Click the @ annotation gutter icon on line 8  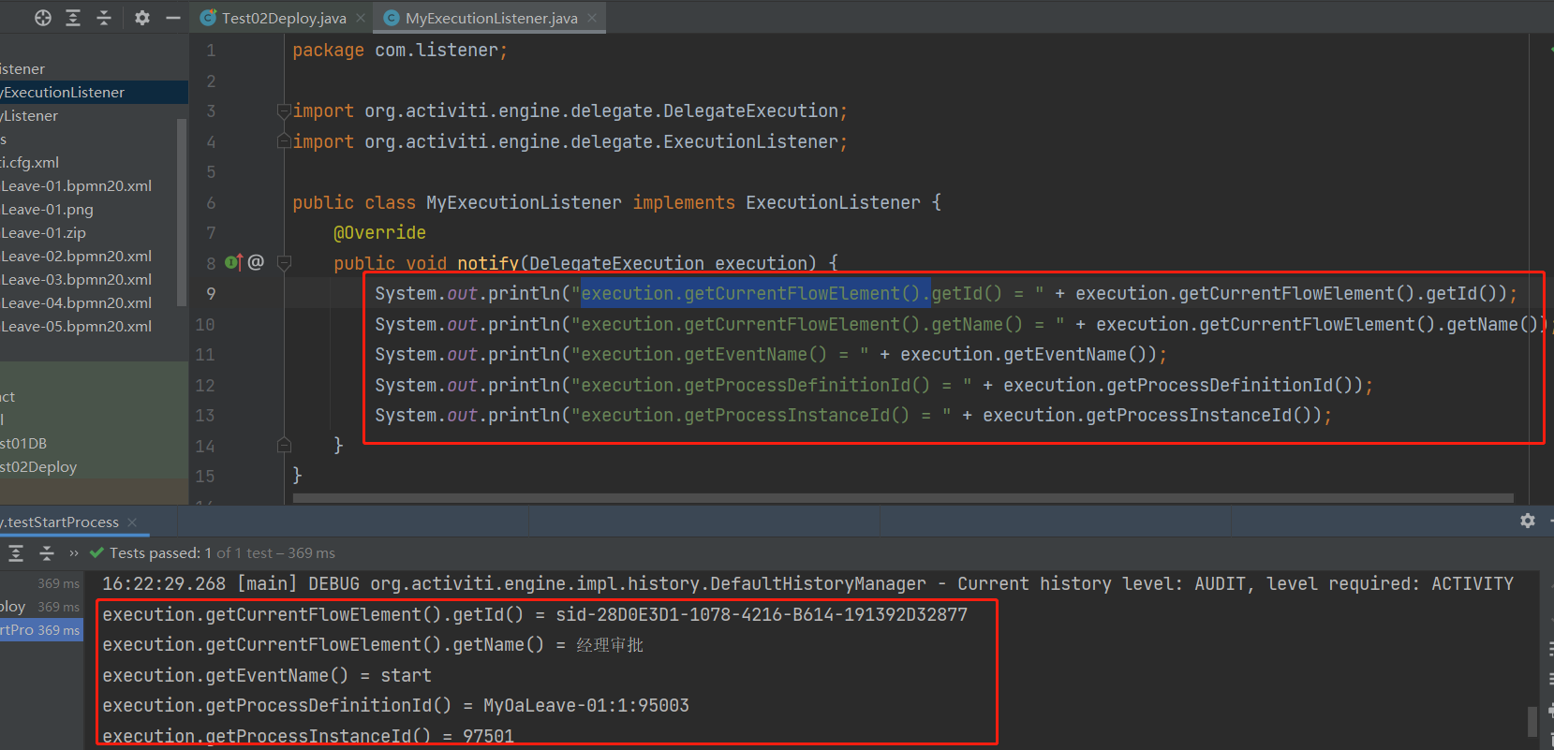pos(256,262)
